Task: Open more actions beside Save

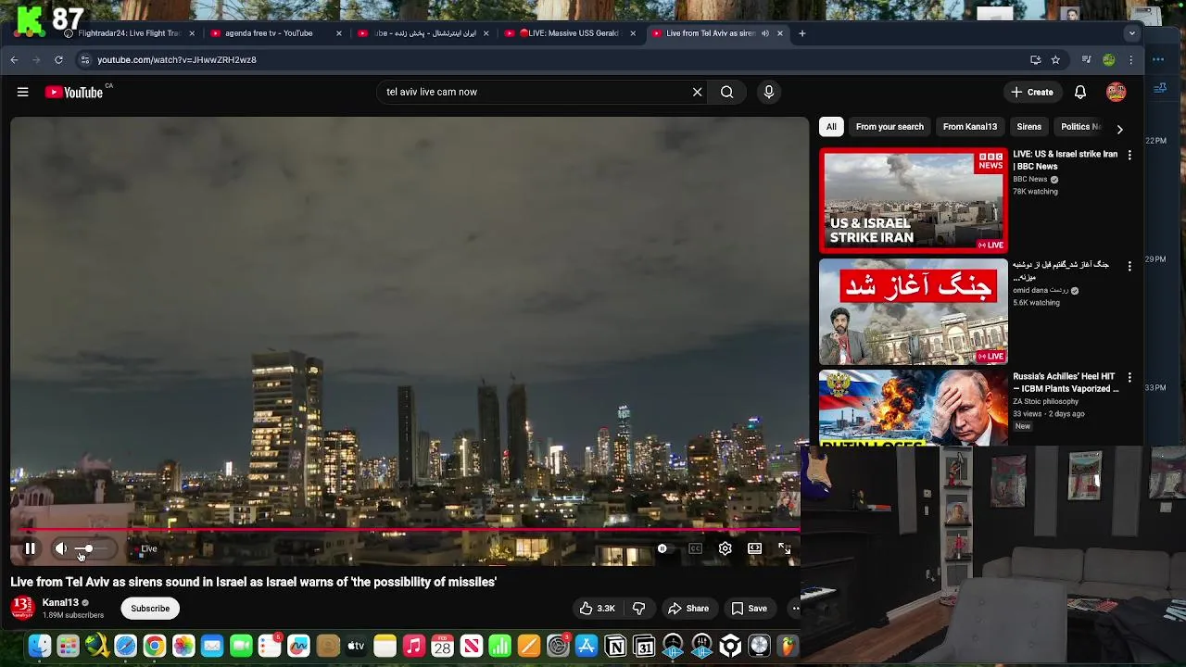Action: point(794,609)
